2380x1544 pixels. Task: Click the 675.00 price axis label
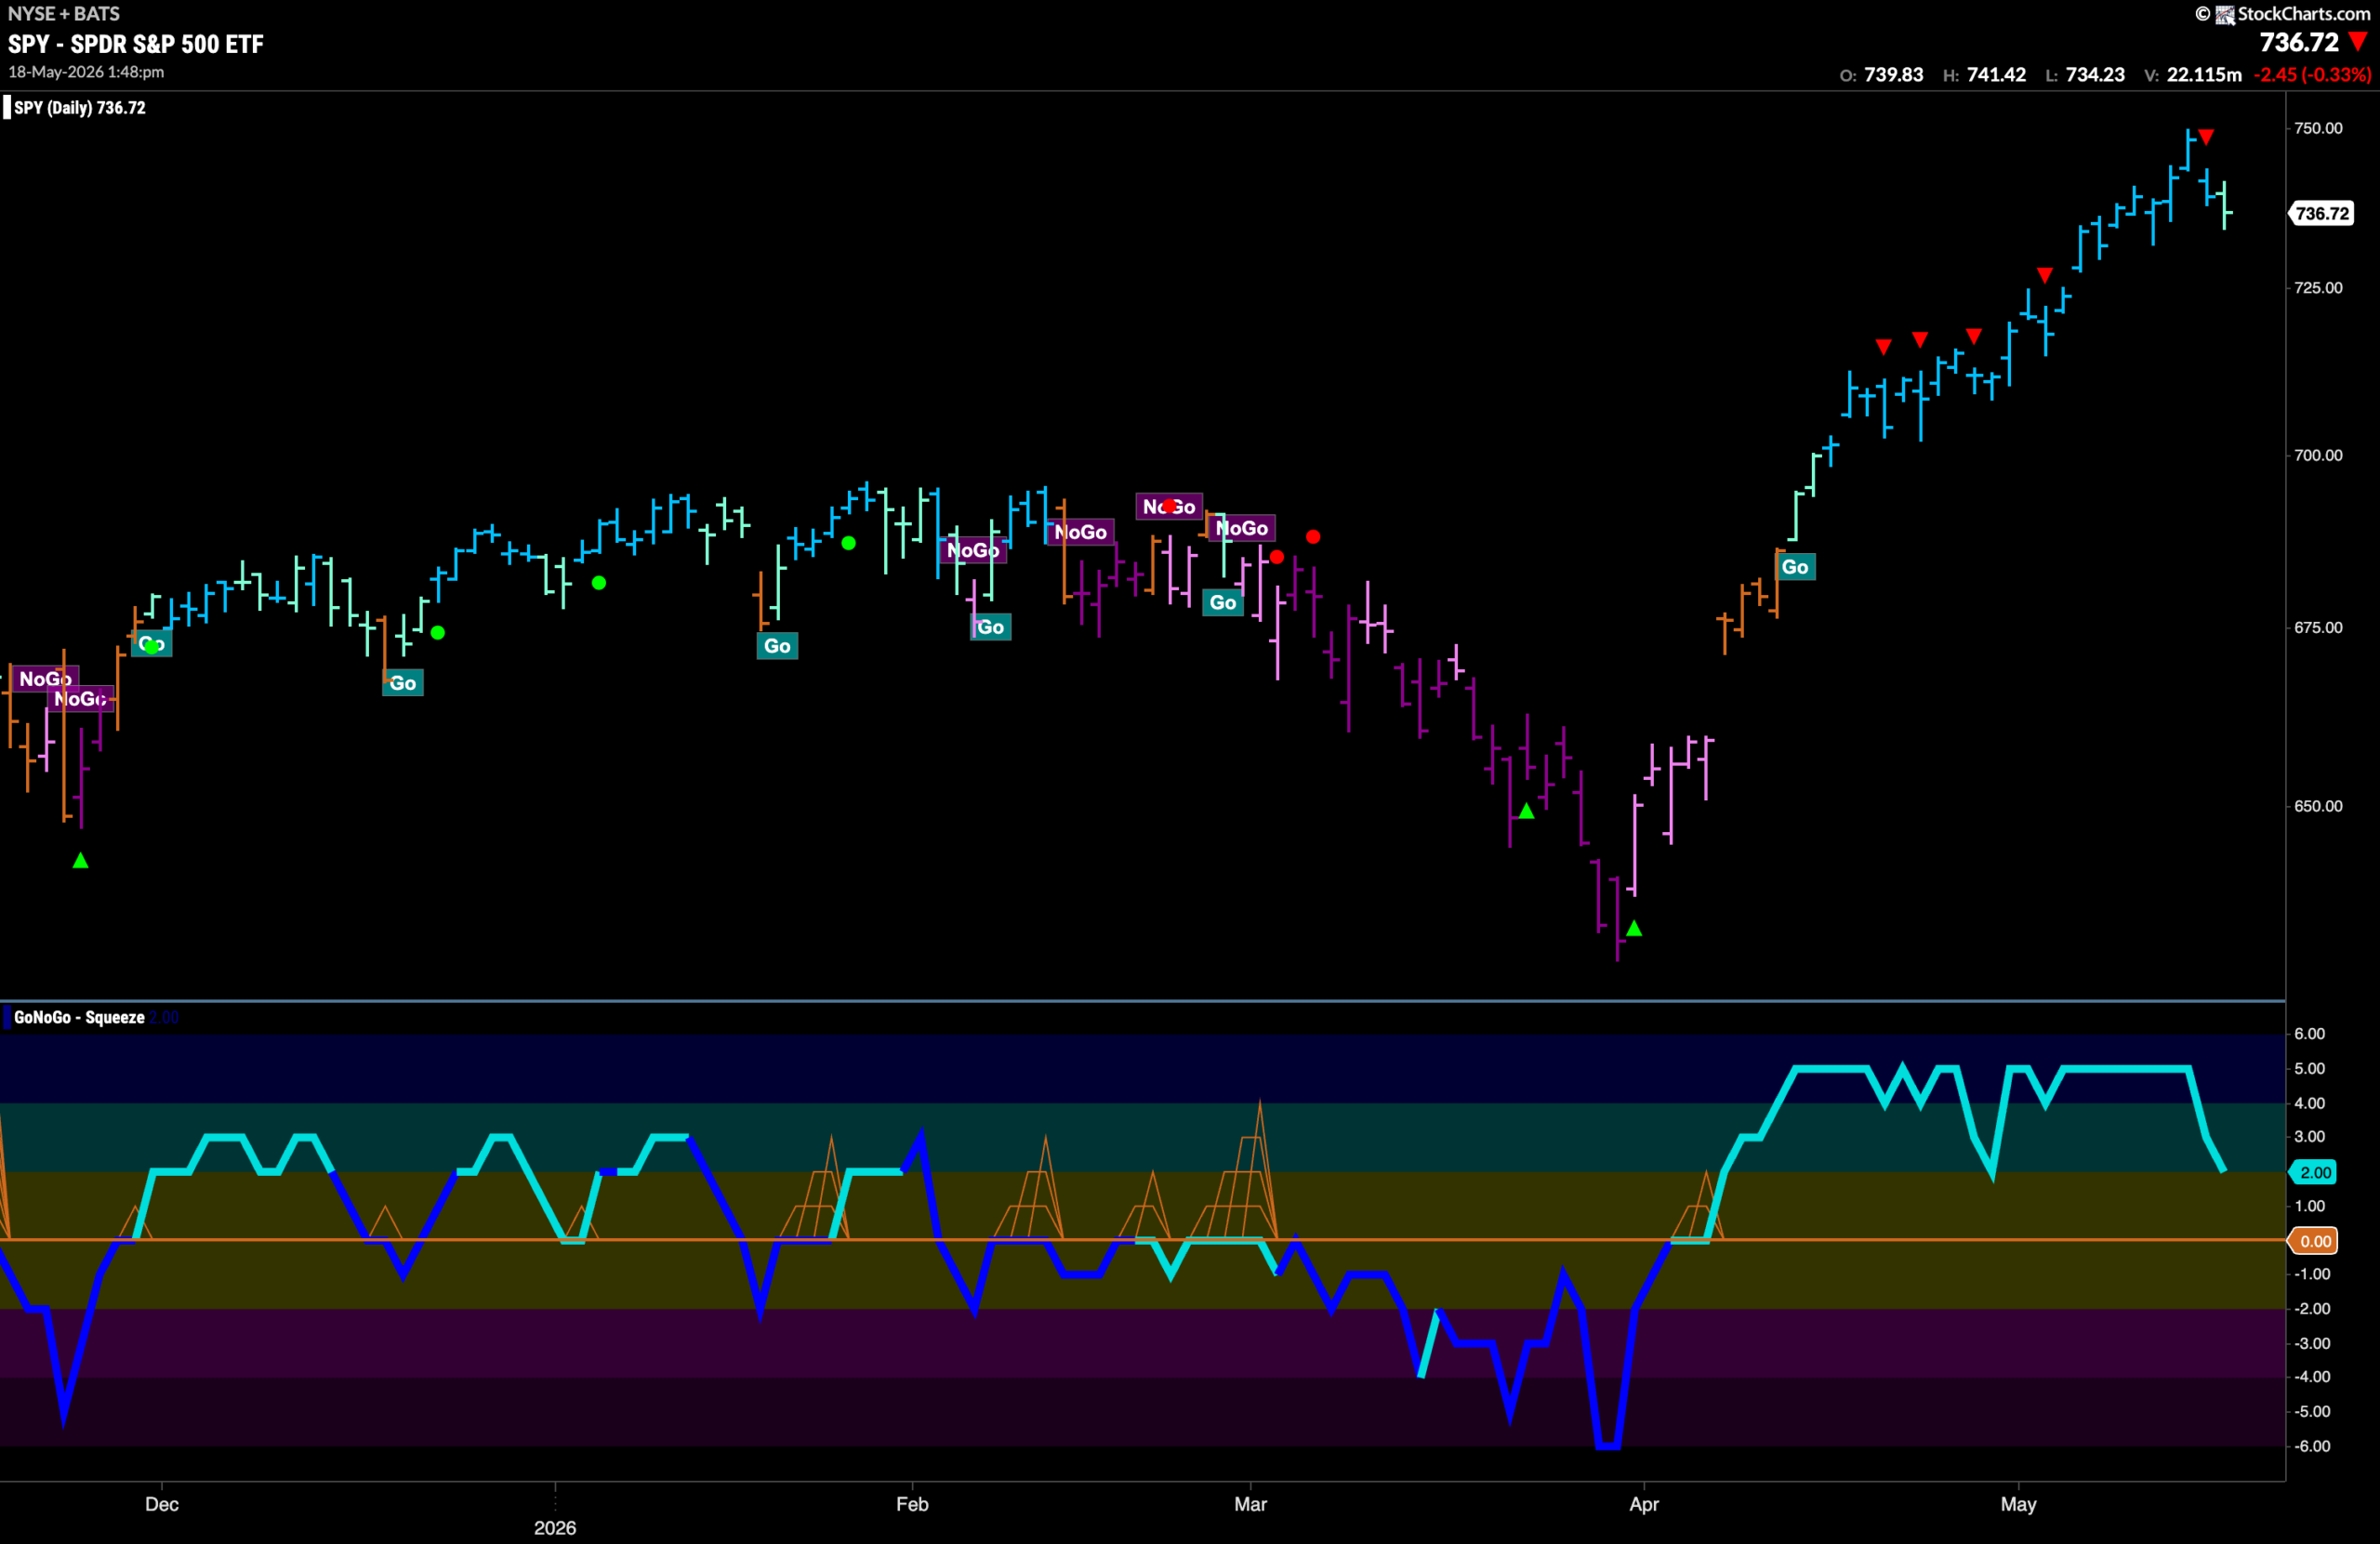[x=2318, y=627]
